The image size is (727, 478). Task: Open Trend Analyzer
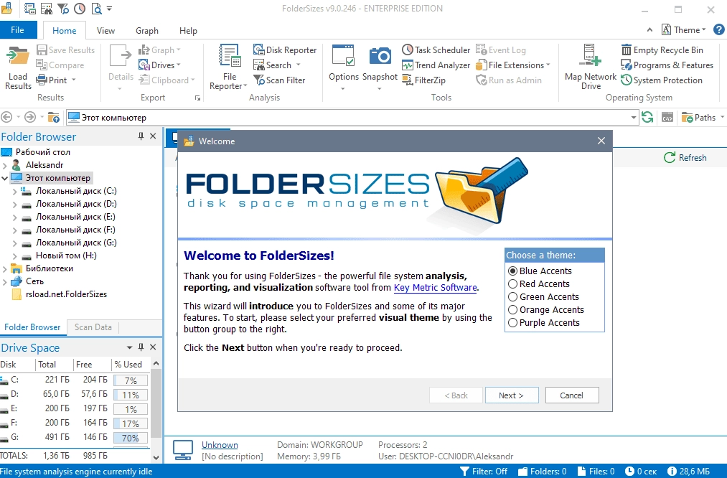[436, 65]
